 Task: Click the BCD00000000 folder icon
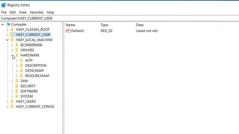[17, 45]
